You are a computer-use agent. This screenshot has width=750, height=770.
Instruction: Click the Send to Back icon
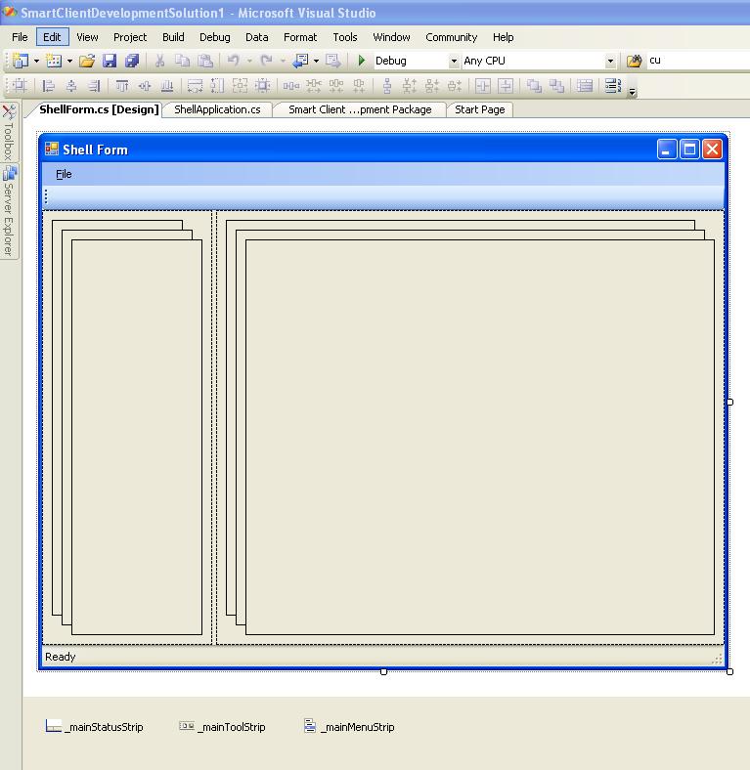pos(556,86)
